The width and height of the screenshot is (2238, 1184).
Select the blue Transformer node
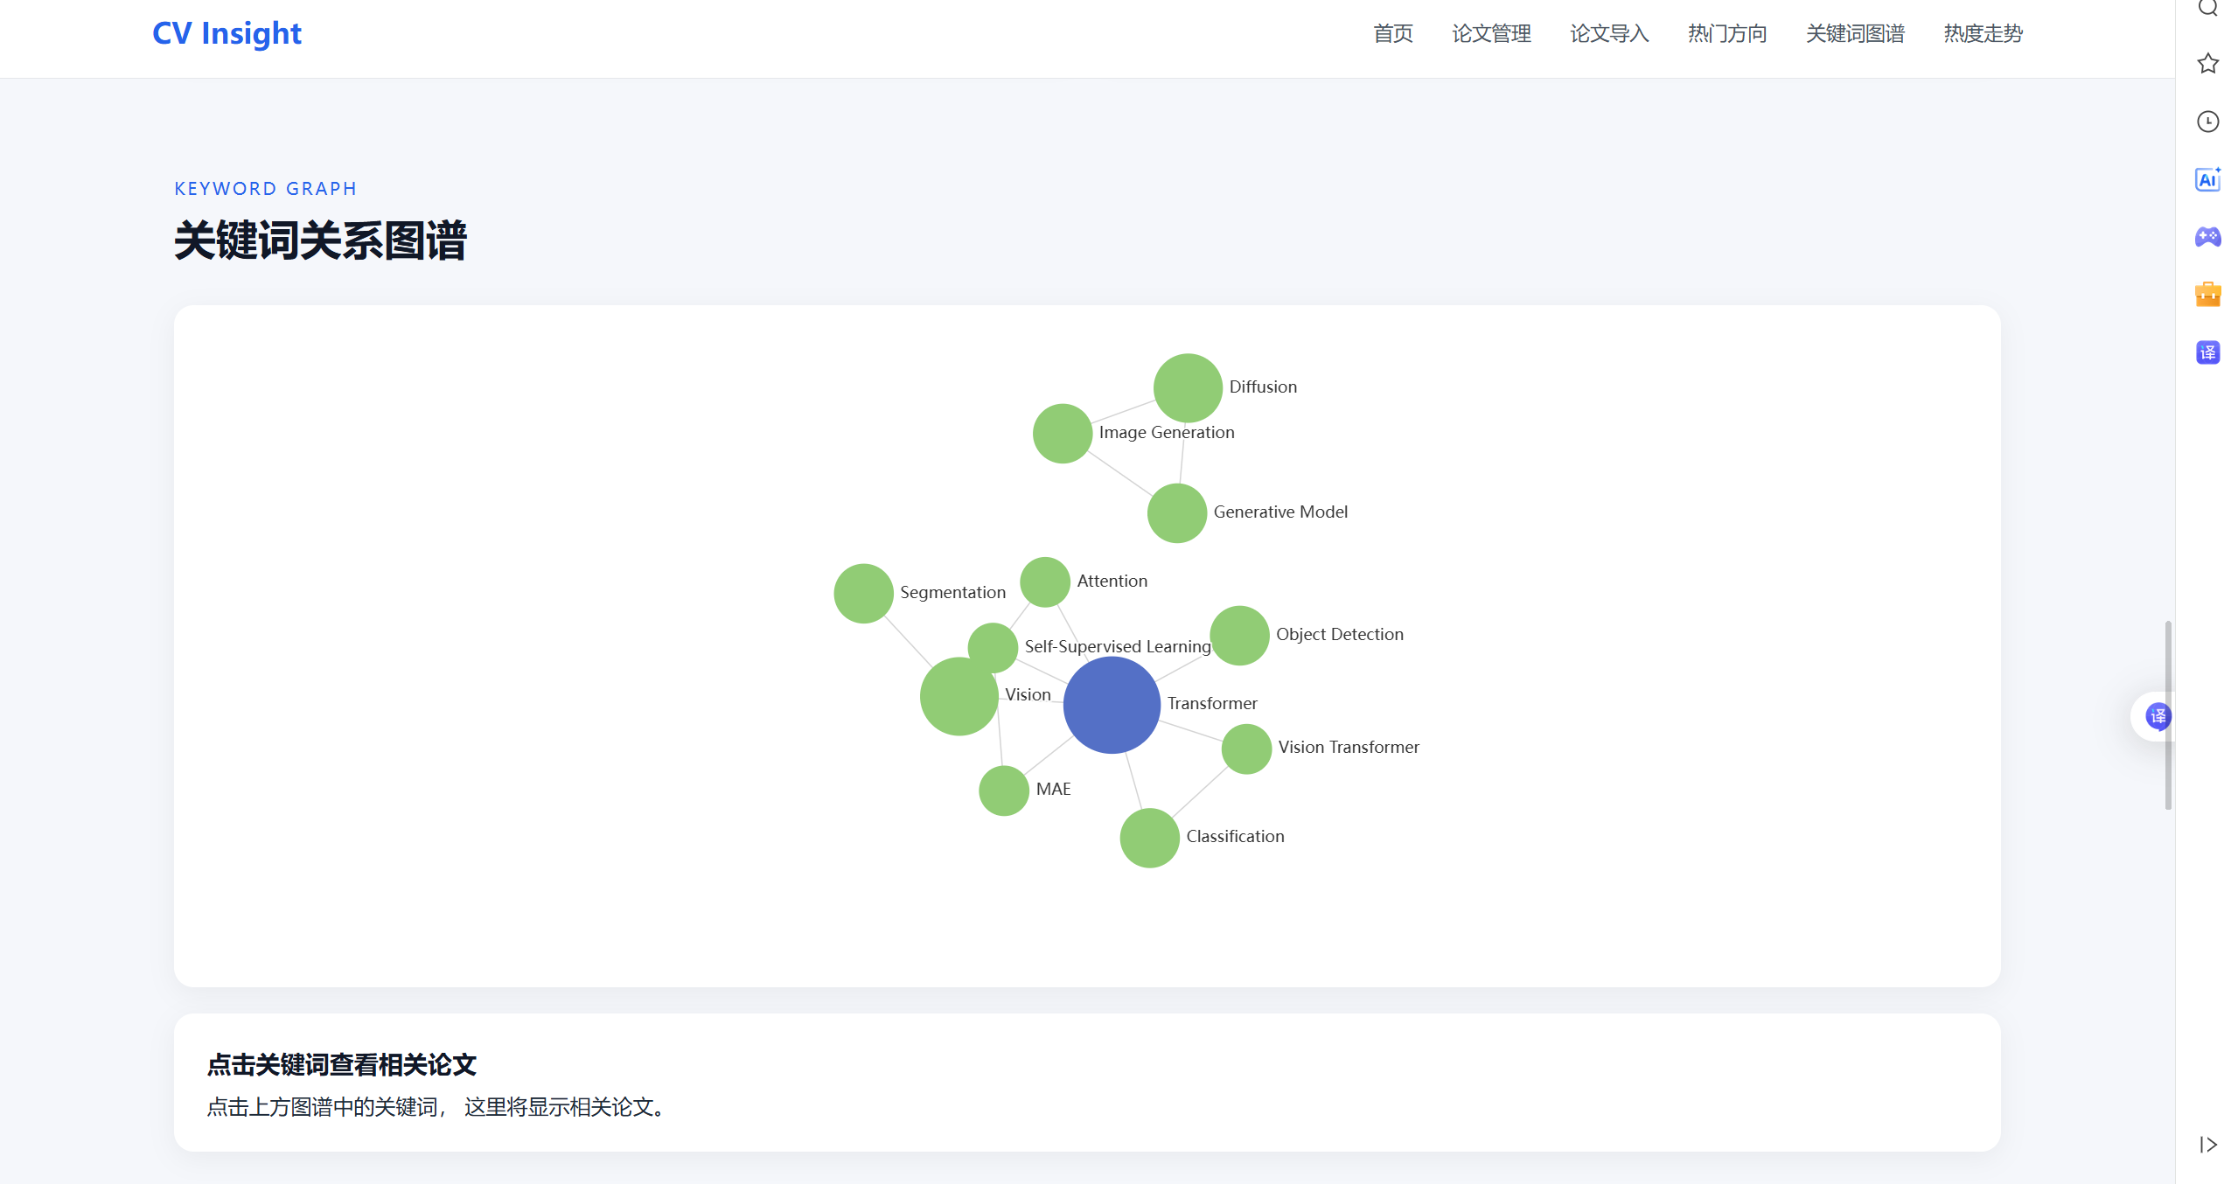(x=1112, y=705)
